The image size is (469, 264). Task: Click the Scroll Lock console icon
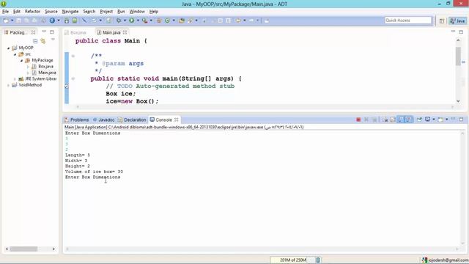pos(393,120)
